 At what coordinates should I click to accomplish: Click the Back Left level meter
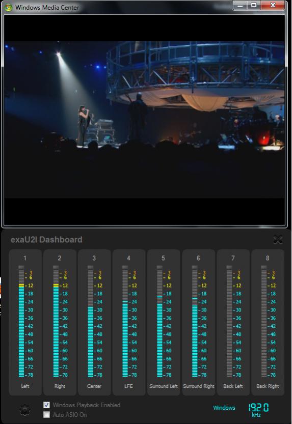click(x=229, y=321)
